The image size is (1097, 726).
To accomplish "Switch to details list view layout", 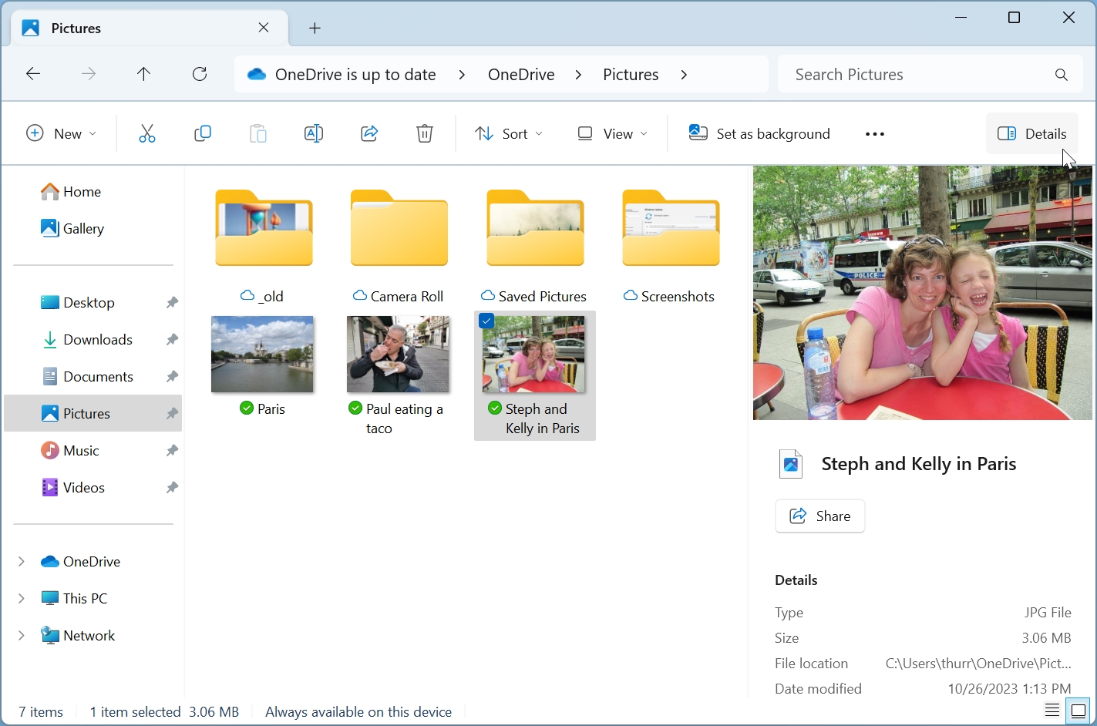I will 1052,711.
